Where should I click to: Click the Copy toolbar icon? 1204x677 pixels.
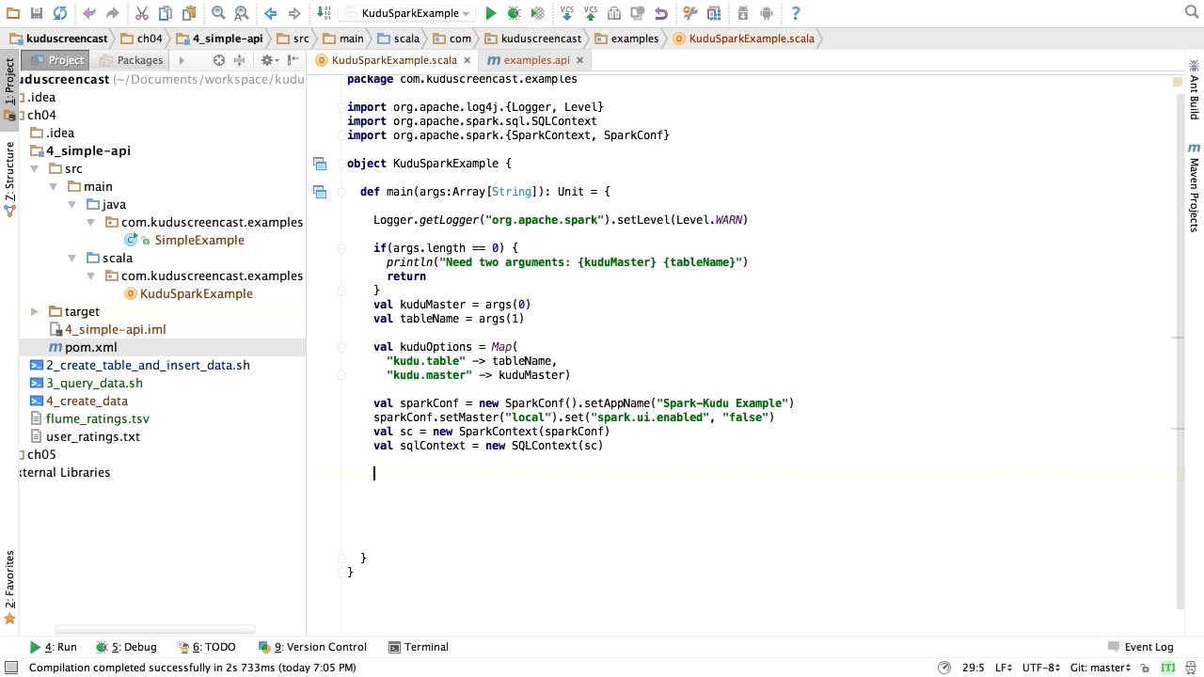pyautogui.click(x=166, y=13)
